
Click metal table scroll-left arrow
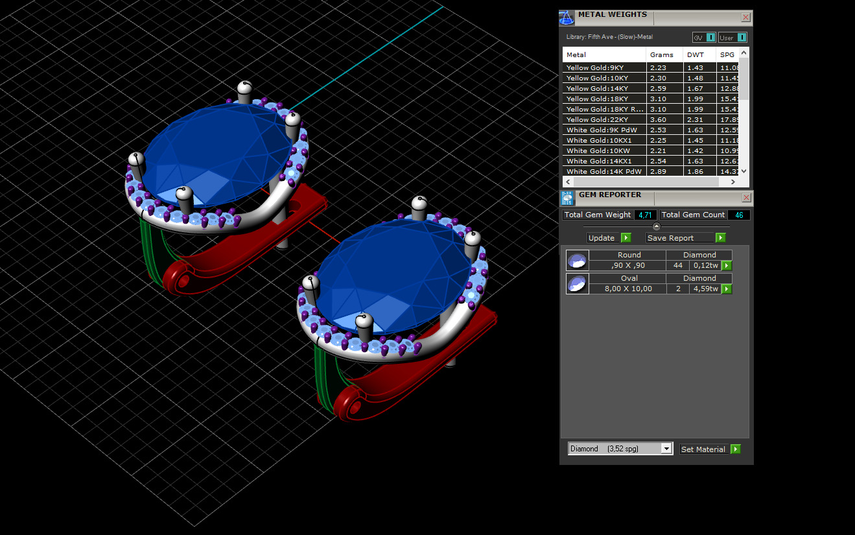click(568, 182)
